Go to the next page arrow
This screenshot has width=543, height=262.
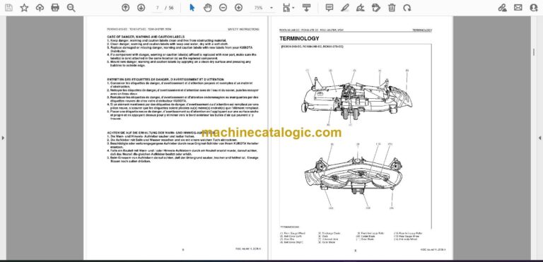(141, 8)
